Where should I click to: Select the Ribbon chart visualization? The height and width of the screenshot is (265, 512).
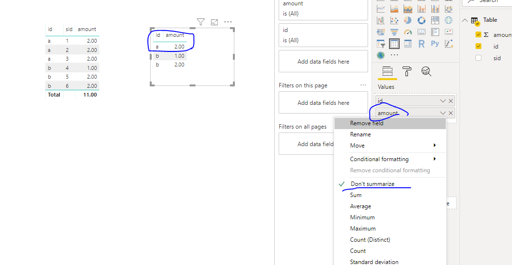coord(449,9)
